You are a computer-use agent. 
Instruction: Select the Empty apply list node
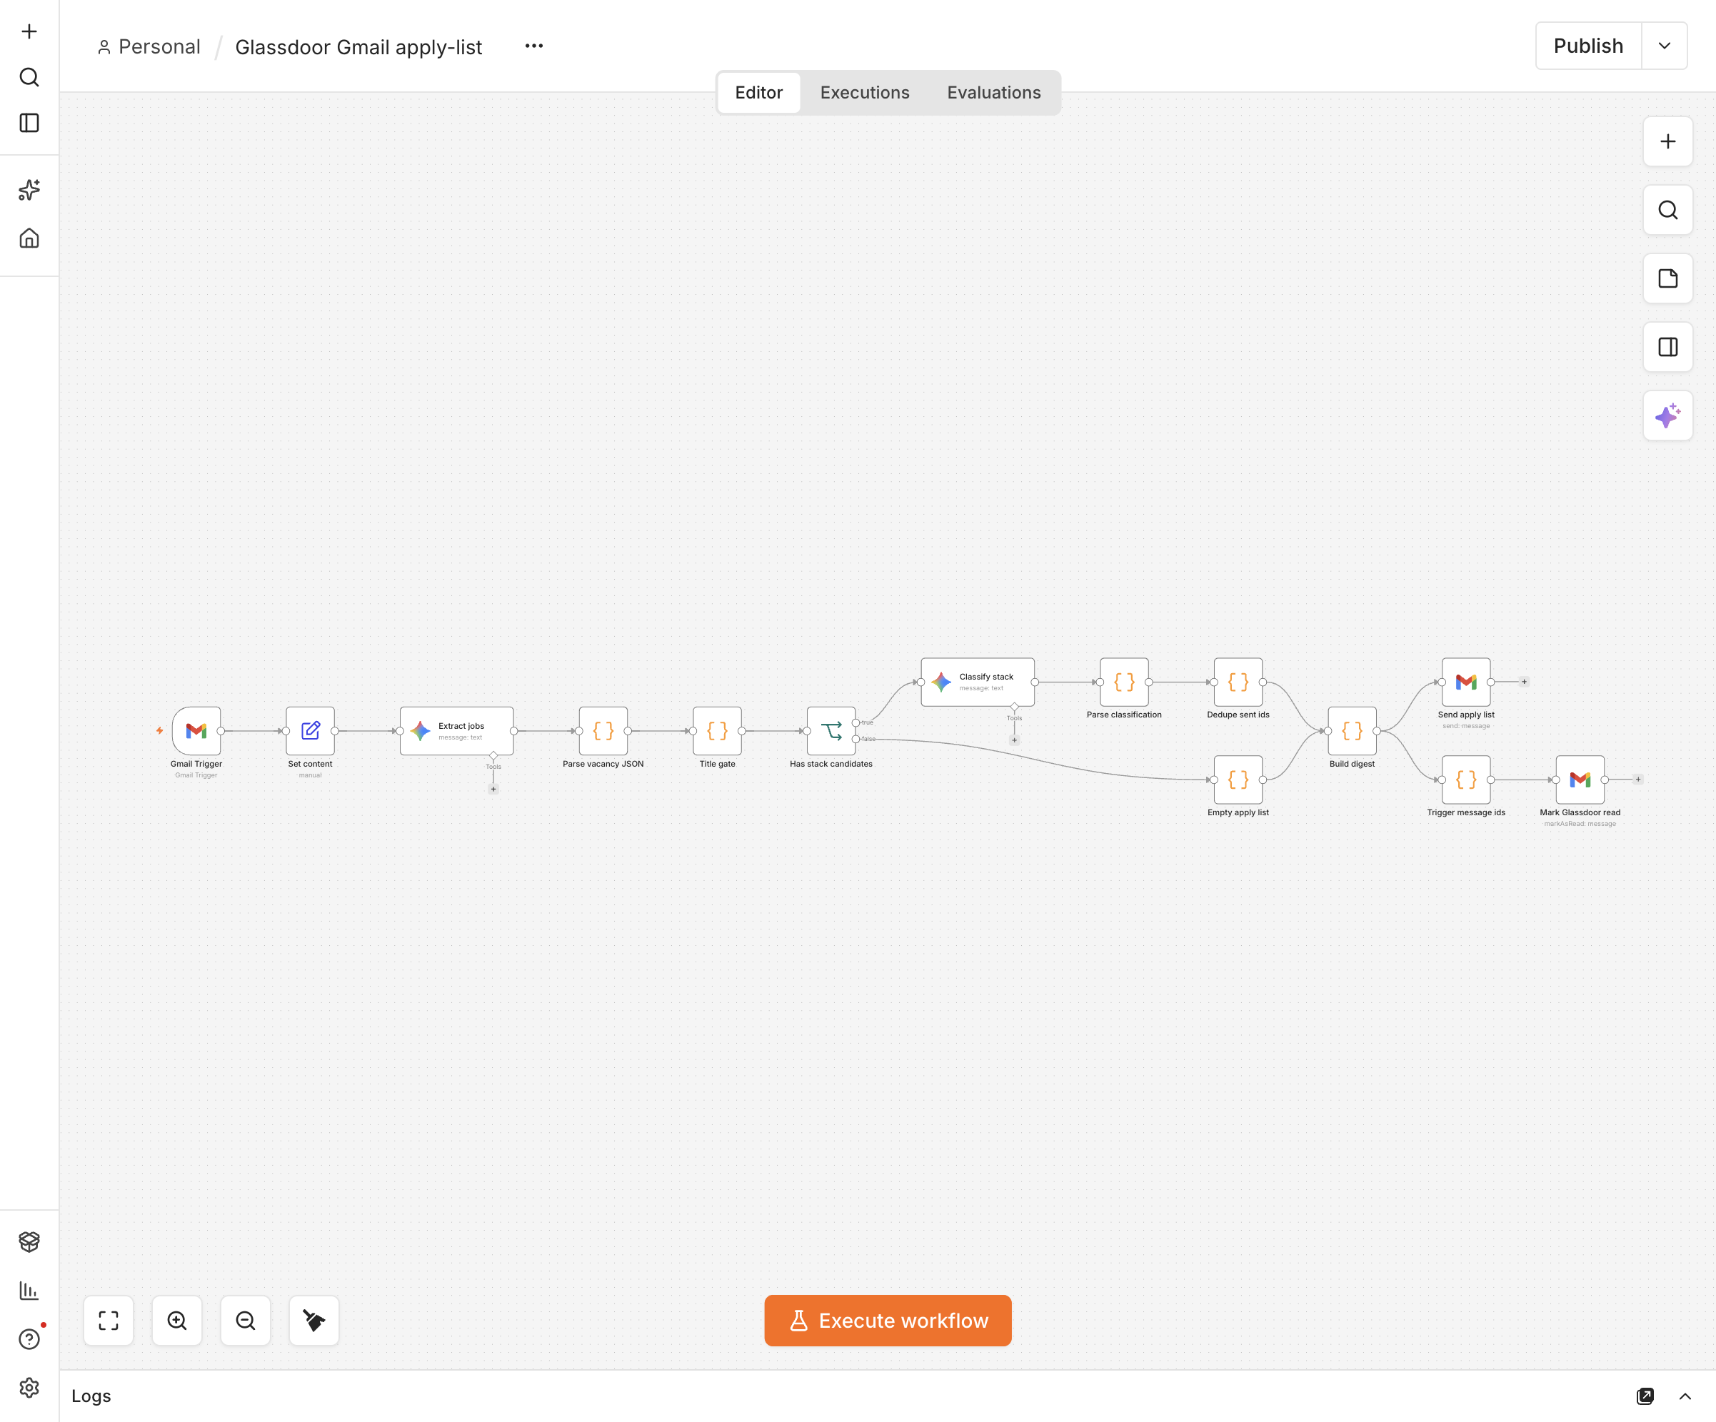pyautogui.click(x=1238, y=780)
